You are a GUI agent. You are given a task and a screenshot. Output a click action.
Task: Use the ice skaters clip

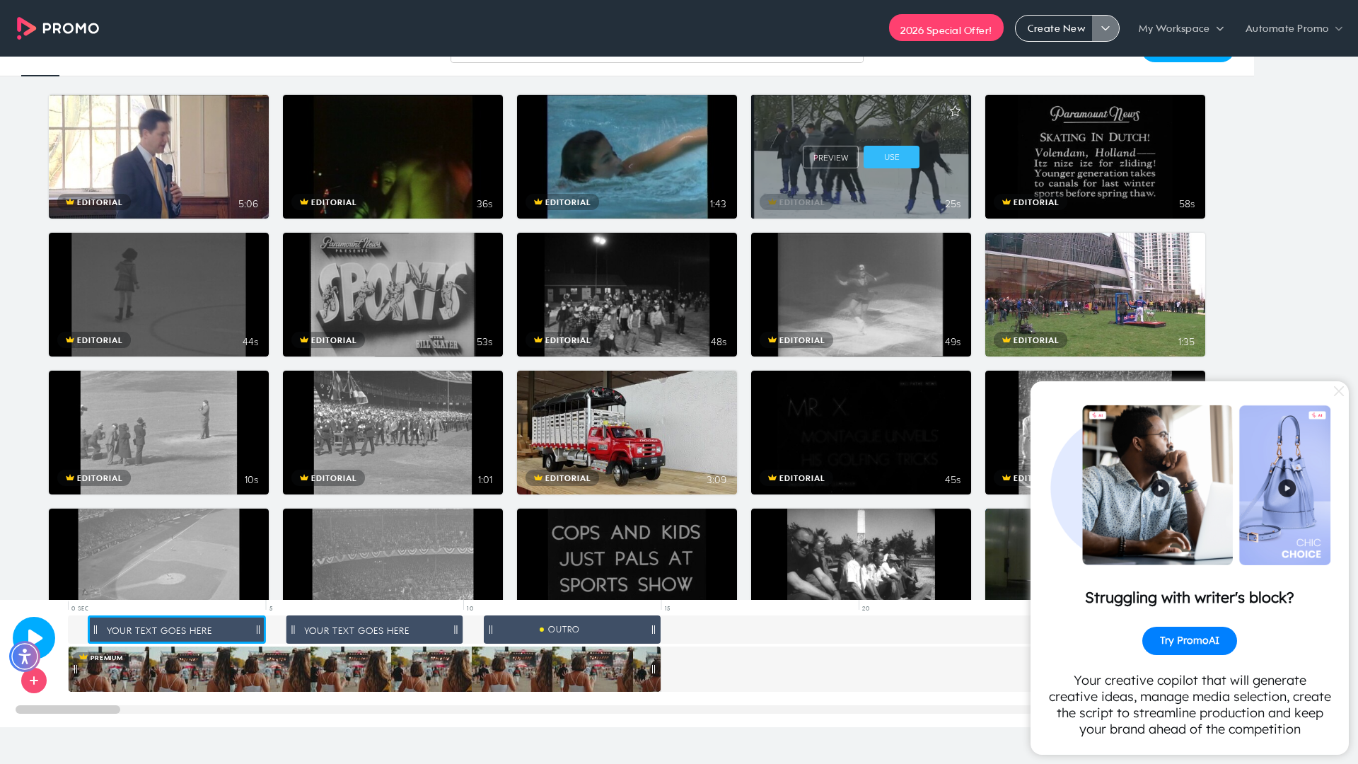click(x=891, y=157)
